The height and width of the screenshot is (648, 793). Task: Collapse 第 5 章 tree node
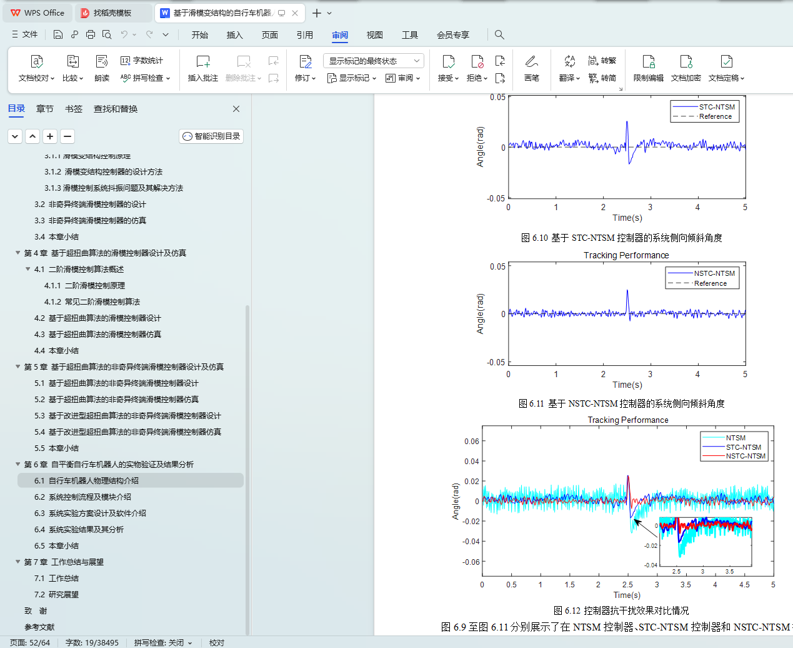[x=18, y=367]
